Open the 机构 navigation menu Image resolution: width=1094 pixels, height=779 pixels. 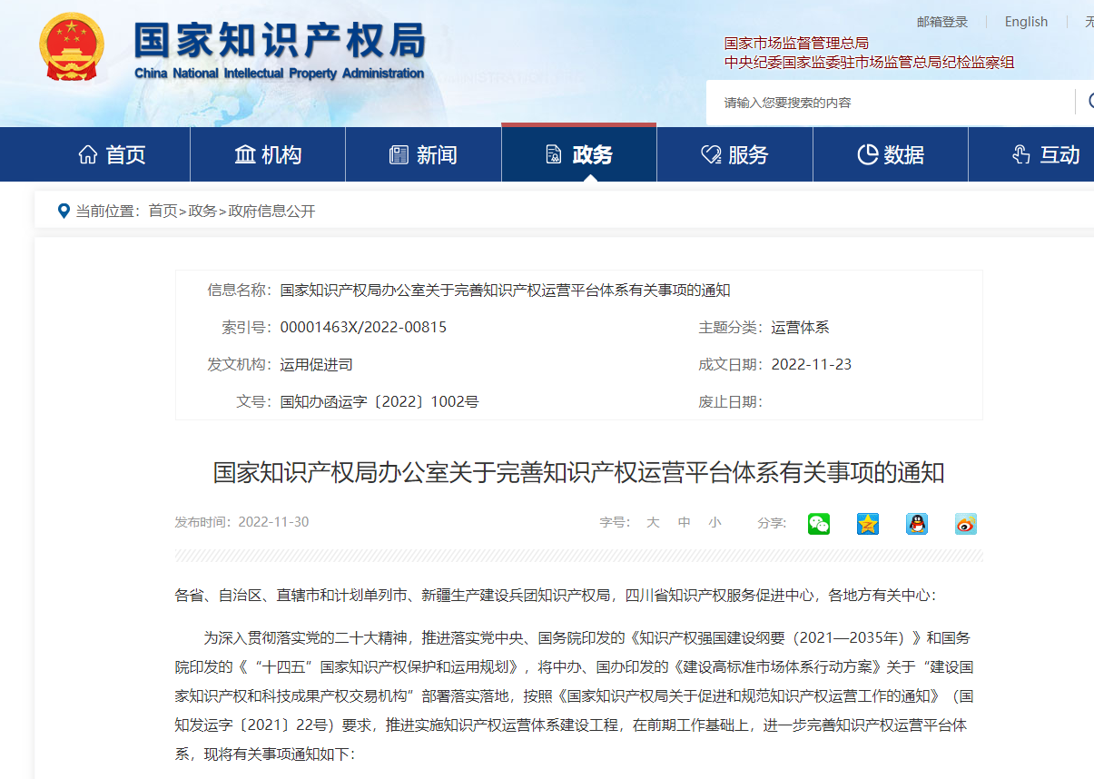pos(268,155)
